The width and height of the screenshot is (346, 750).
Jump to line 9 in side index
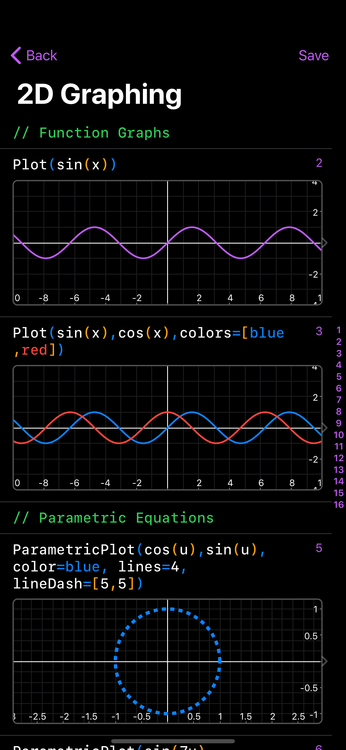click(x=339, y=423)
